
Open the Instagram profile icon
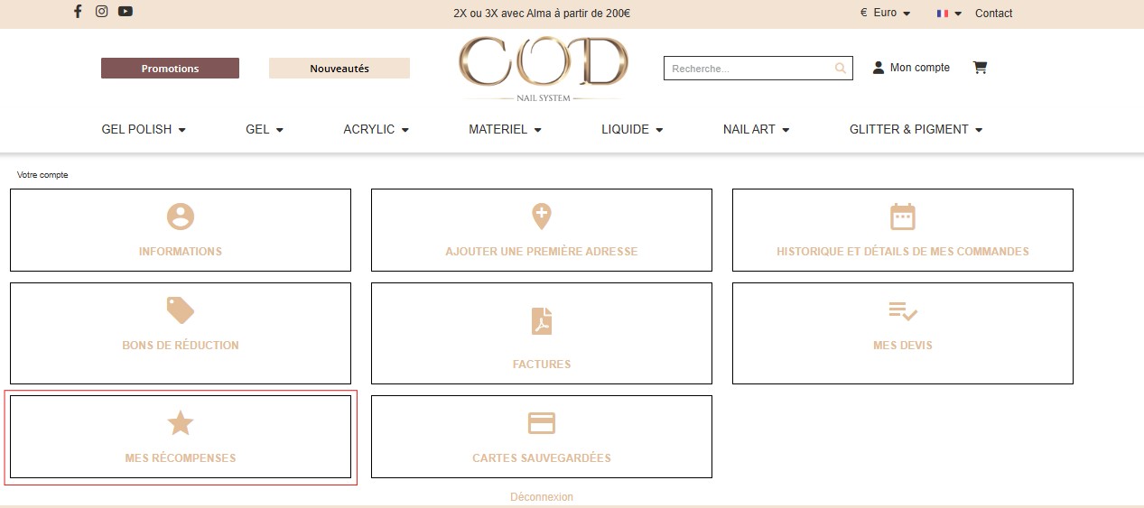102,12
